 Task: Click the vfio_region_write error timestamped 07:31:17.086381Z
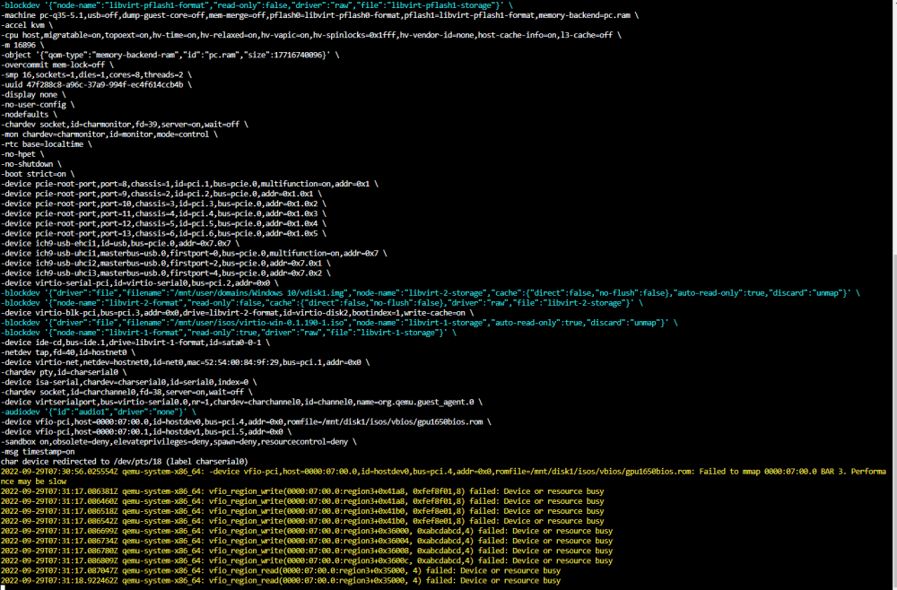click(302, 491)
